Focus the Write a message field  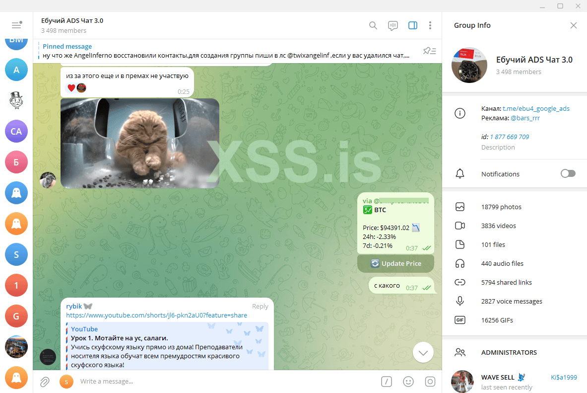coord(225,382)
